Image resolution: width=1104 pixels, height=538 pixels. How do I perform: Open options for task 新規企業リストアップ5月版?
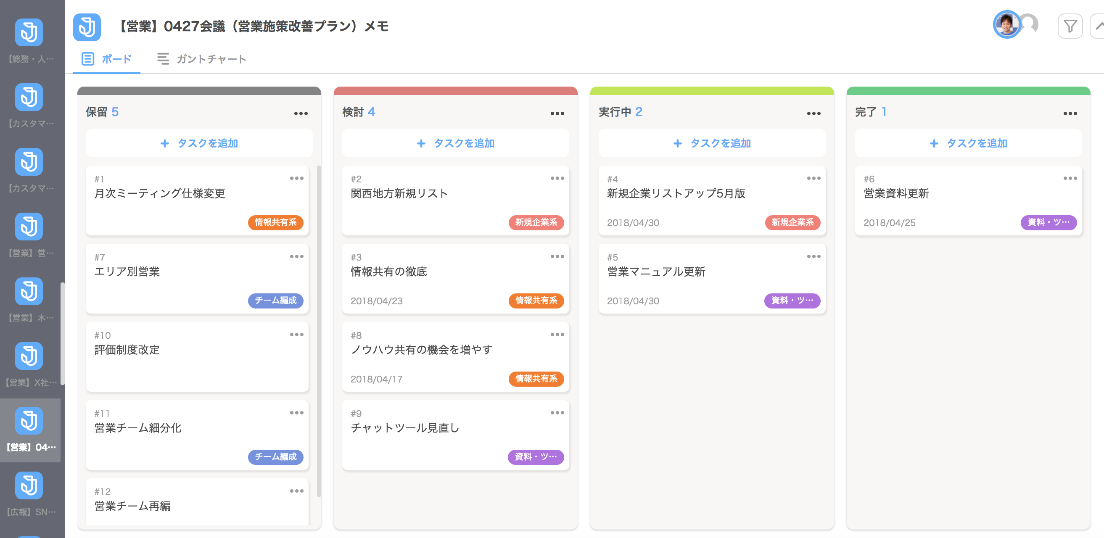(813, 178)
